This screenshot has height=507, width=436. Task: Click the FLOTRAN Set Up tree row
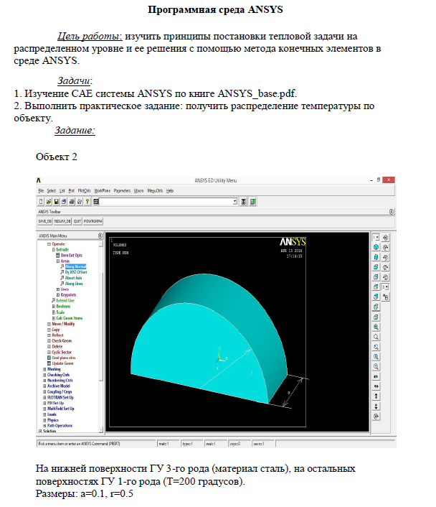click(x=60, y=397)
